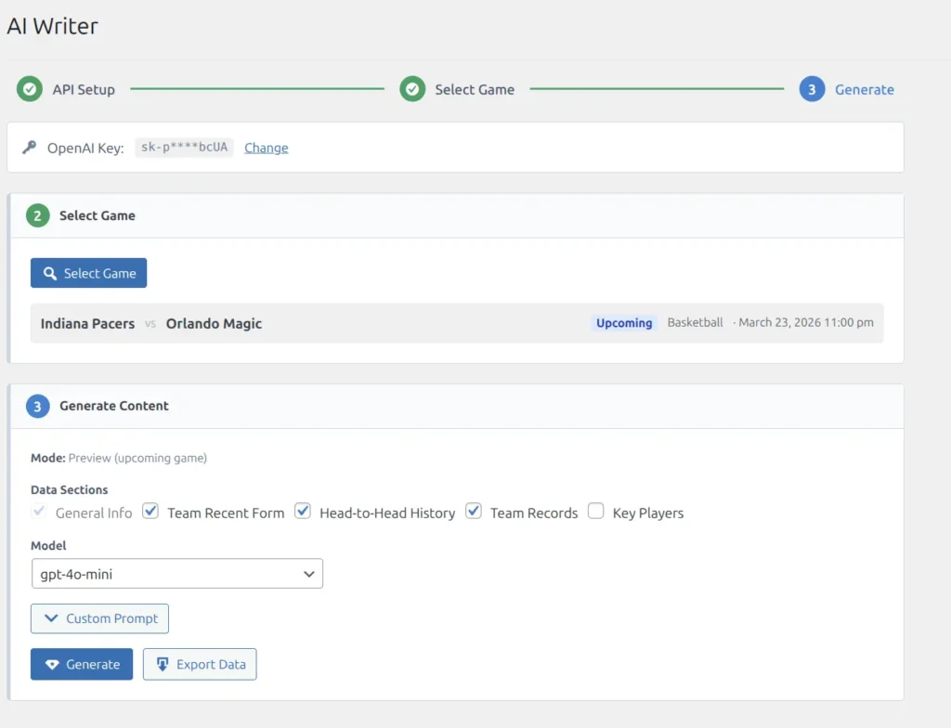Click the blue number 3 section badge

(37, 406)
